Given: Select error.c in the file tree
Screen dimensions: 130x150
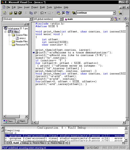Looking at the screenshot, I should point(22,38).
